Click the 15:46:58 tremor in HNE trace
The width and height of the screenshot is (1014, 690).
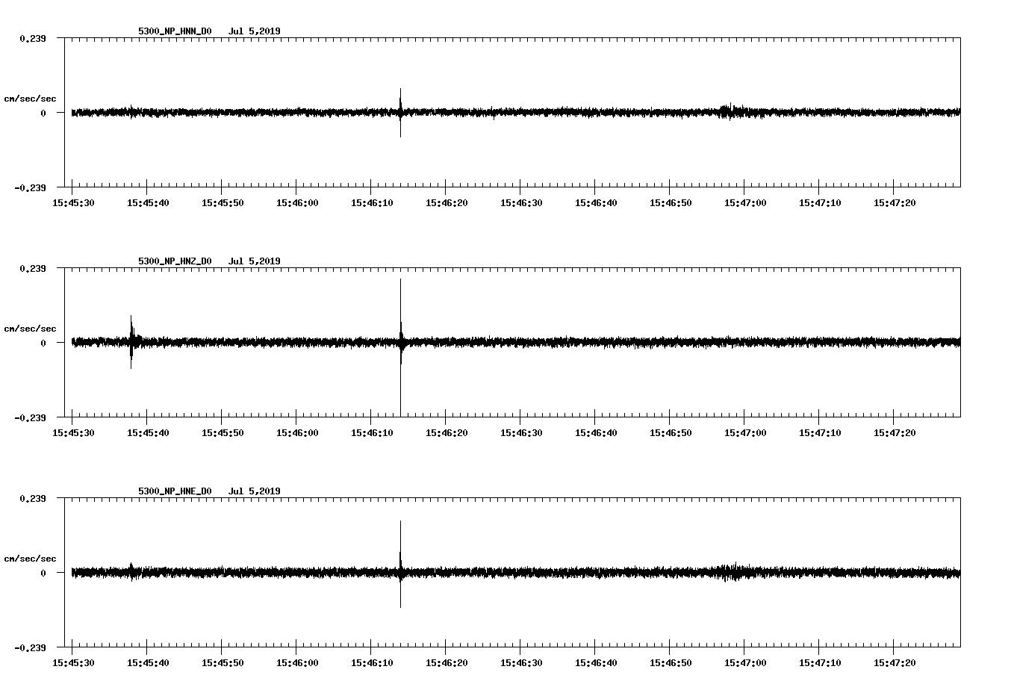pyautogui.click(x=732, y=572)
